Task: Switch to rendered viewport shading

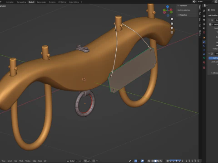Action: [x=161, y=161]
